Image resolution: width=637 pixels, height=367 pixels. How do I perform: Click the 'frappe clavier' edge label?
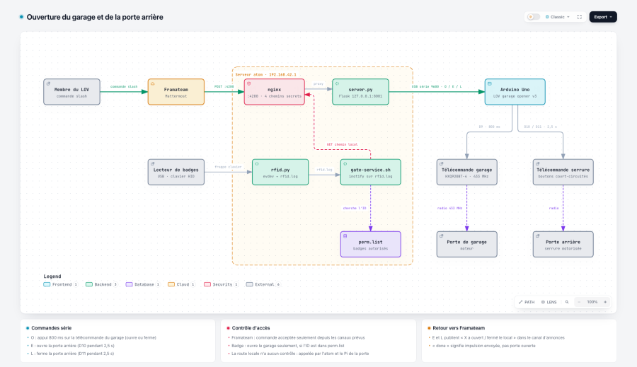point(228,167)
